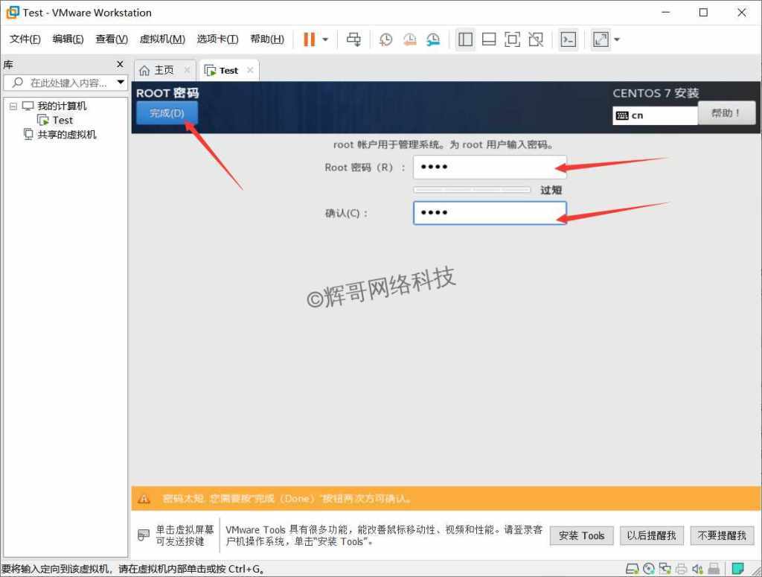Minimize the VMware Workstation window
This screenshot has width=762, height=577.
click(x=666, y=12)
